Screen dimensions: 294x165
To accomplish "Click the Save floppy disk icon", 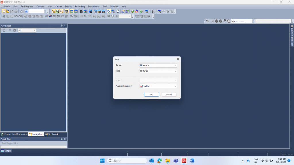I will (12, 11).
